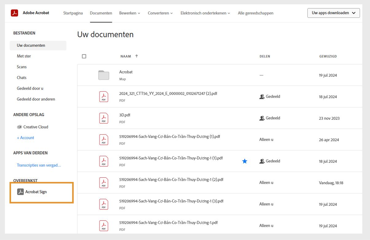This screenshot has height=240, width=370.
Task: Open Scans in the sidebar
Action: tap(22, 67)
